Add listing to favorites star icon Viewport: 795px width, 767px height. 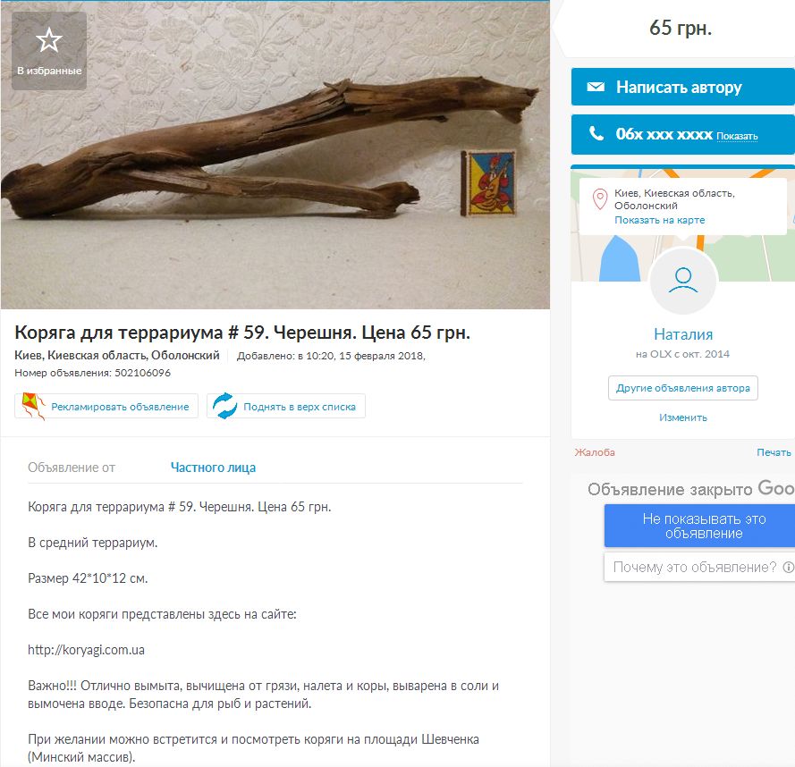49,40
